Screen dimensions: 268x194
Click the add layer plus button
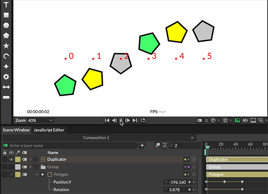point(142,145)
